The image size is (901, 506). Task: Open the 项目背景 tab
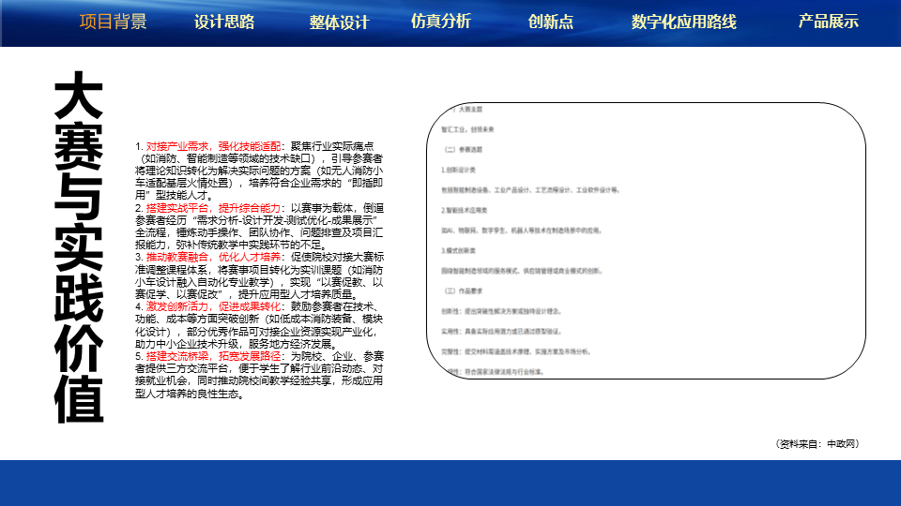point(113,22)
